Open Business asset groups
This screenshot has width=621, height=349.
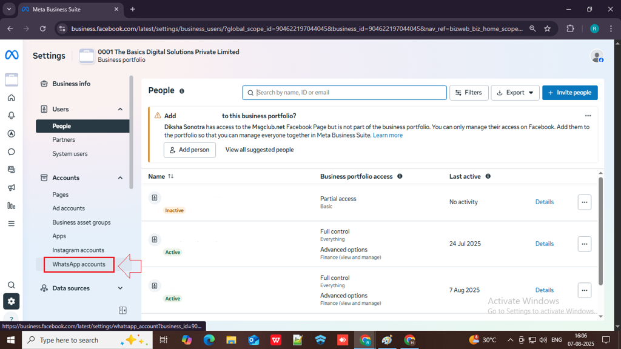82,222
